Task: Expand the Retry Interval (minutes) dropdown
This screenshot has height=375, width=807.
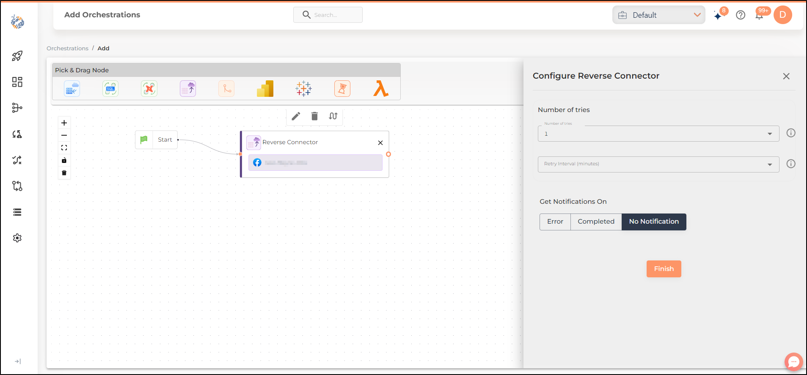Action: (x=658, y=164)
